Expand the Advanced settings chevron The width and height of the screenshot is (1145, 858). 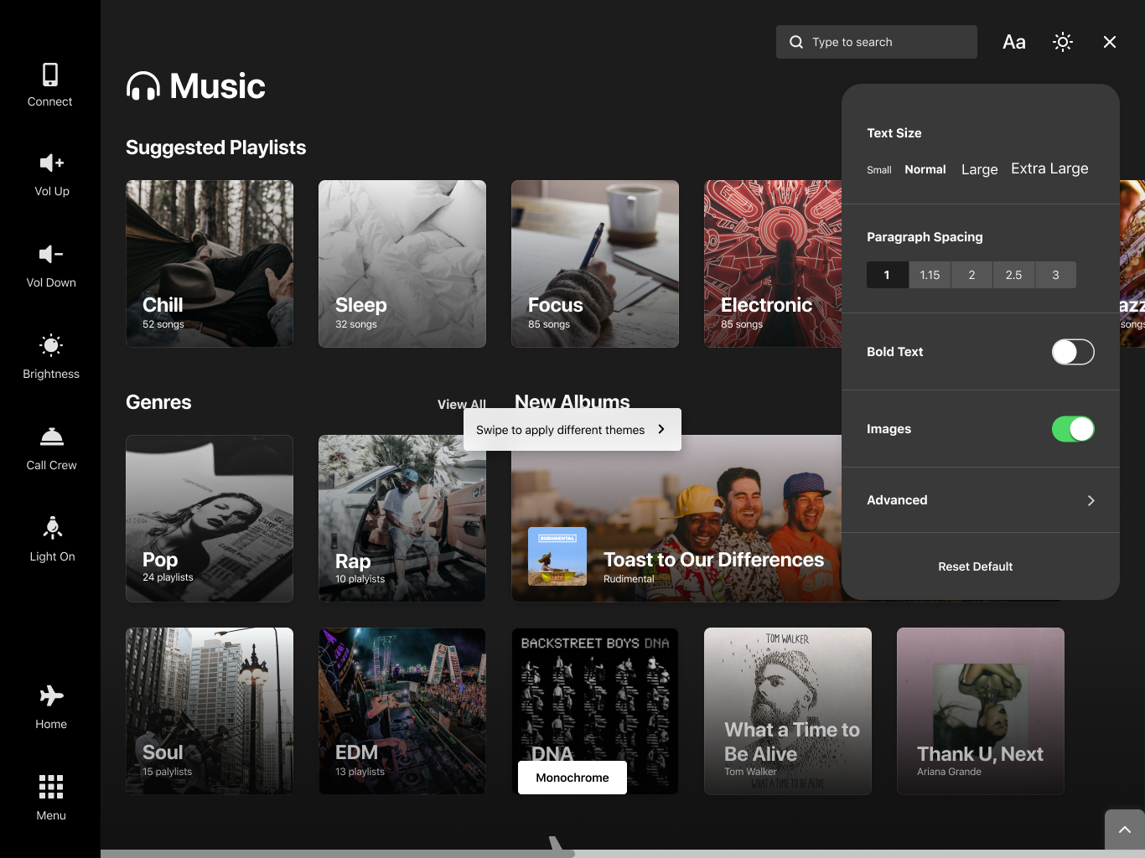coord(1091,500)
